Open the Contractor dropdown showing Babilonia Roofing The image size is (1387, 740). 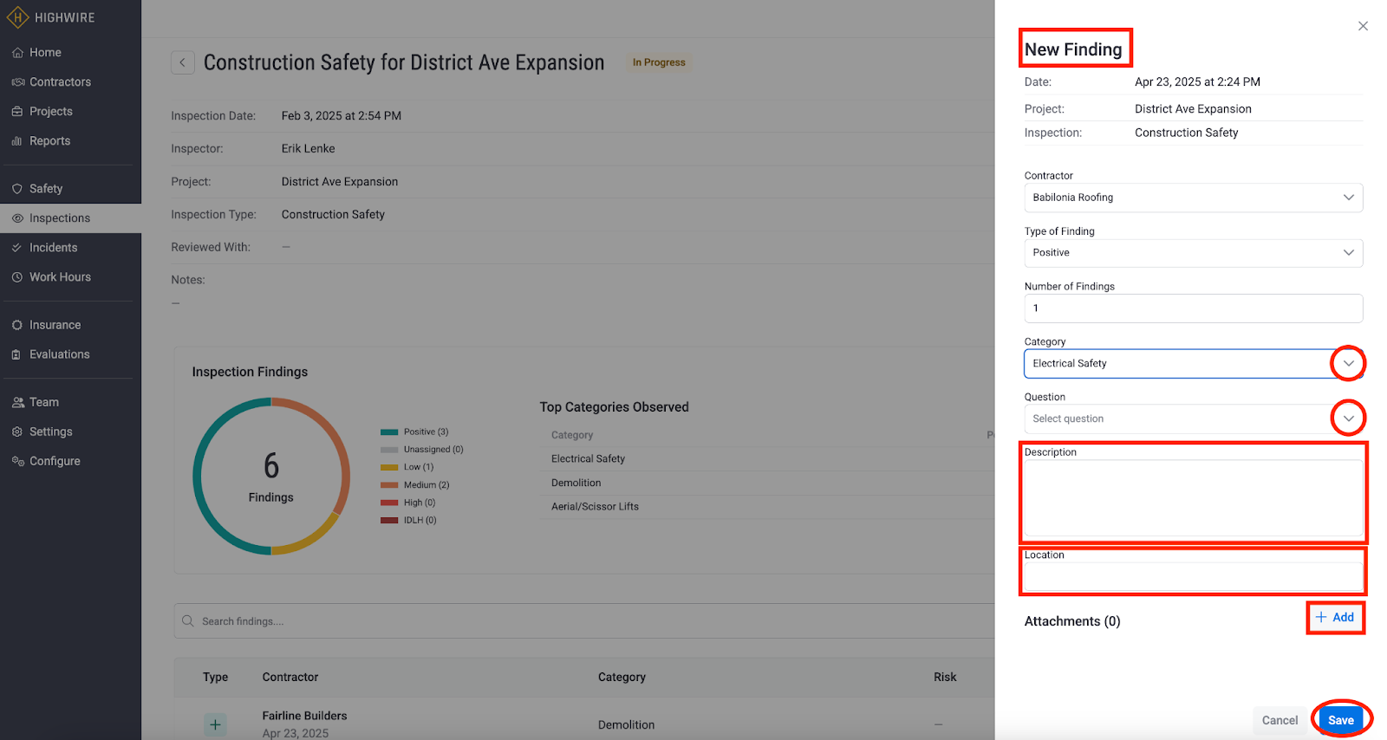coord(1193,198)
